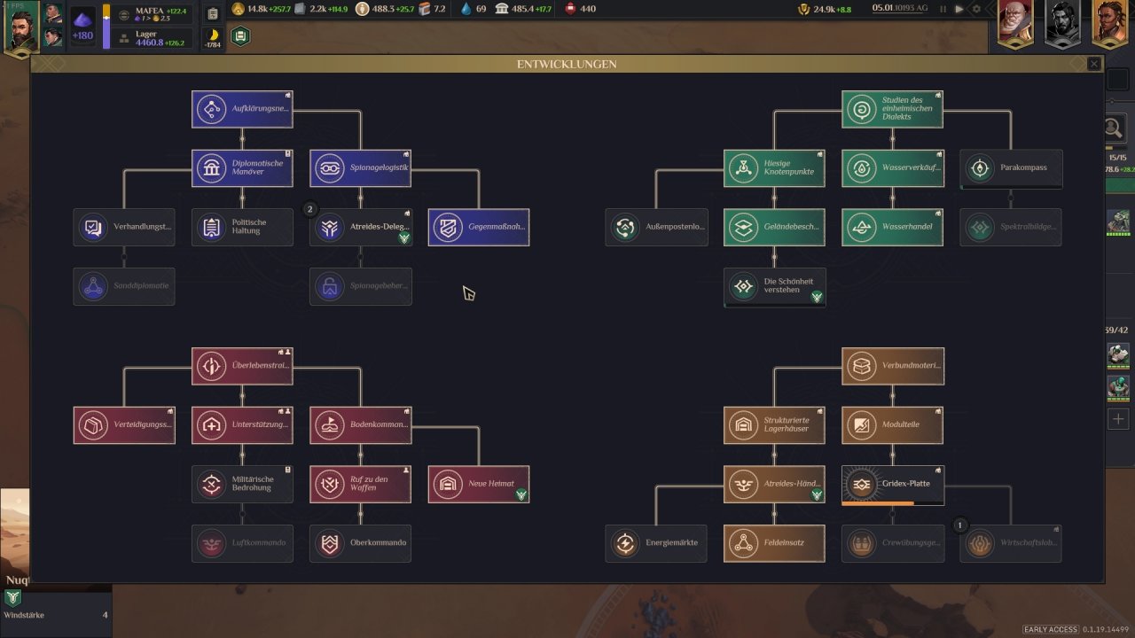Select the Oberkommando development
This screenshot has width=1135, height=638.
[x=360, y=543]
